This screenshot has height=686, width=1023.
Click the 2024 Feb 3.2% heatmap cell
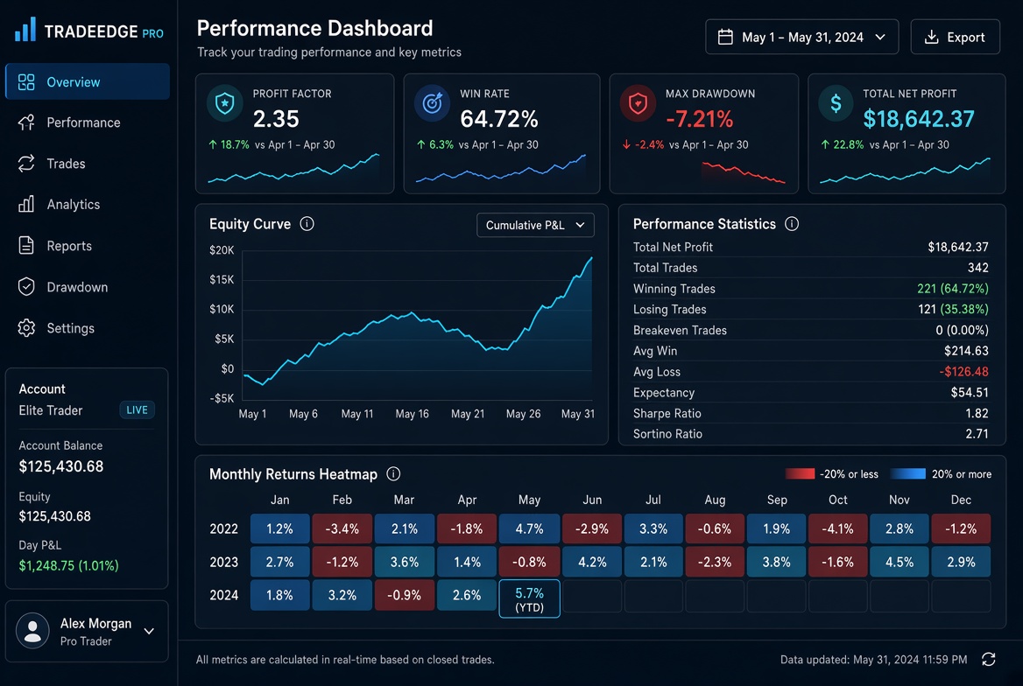[342, 595]
